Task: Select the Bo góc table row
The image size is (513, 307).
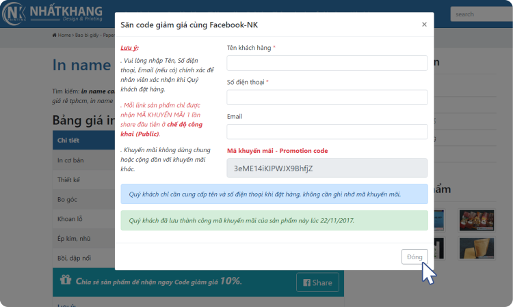Action: pyautogui.click(x=83, y=199)
